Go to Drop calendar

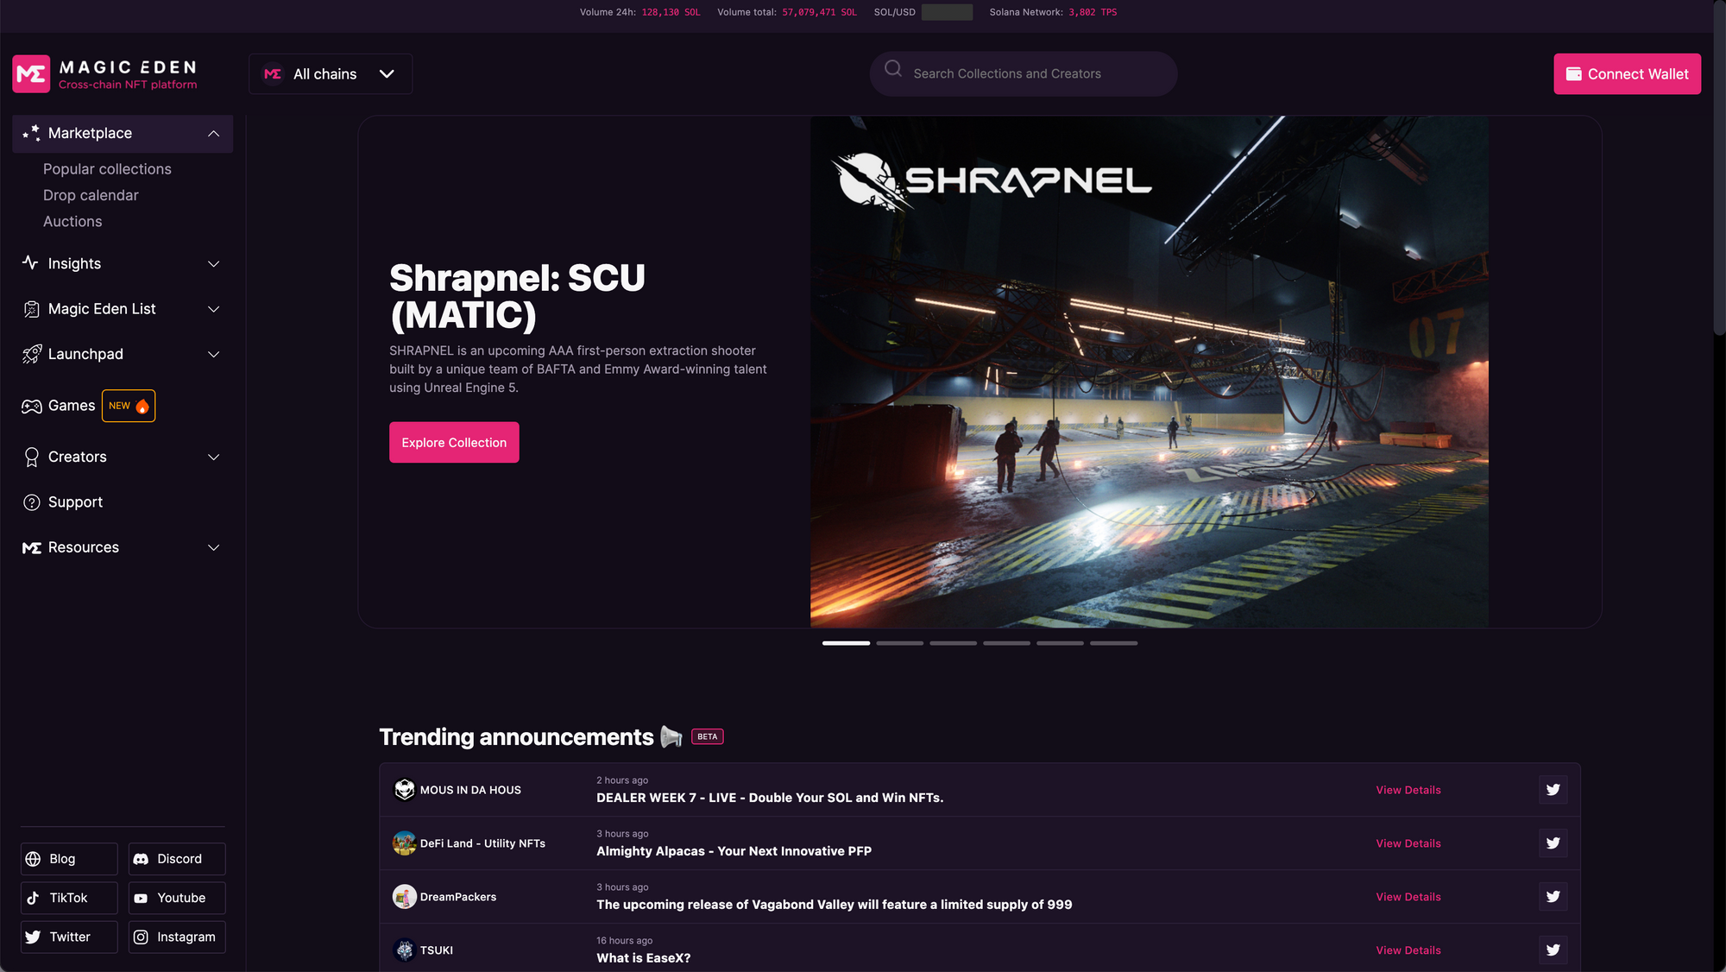91,195
